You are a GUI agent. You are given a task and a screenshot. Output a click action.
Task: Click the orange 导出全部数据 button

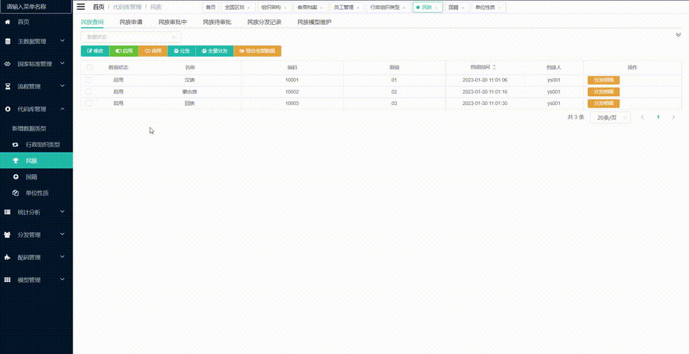(x=257, y=51)
